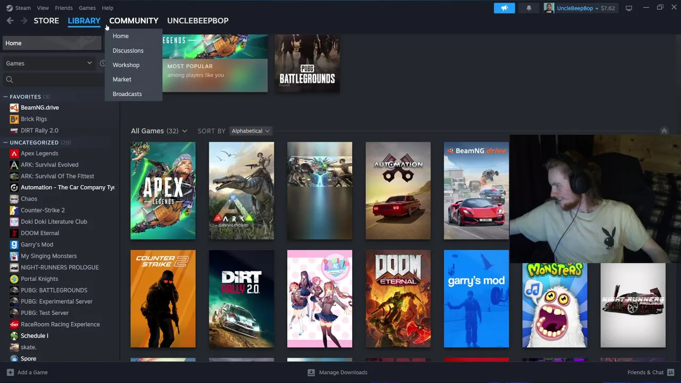Open the Games filter dropdown
Image resolution: width=681 pixels, height=383 pixels.
(49, 63)
